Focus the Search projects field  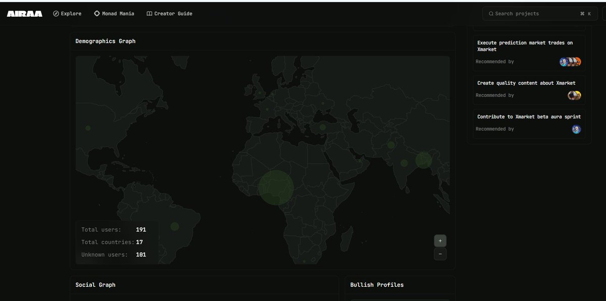click(x=540, y=14)
